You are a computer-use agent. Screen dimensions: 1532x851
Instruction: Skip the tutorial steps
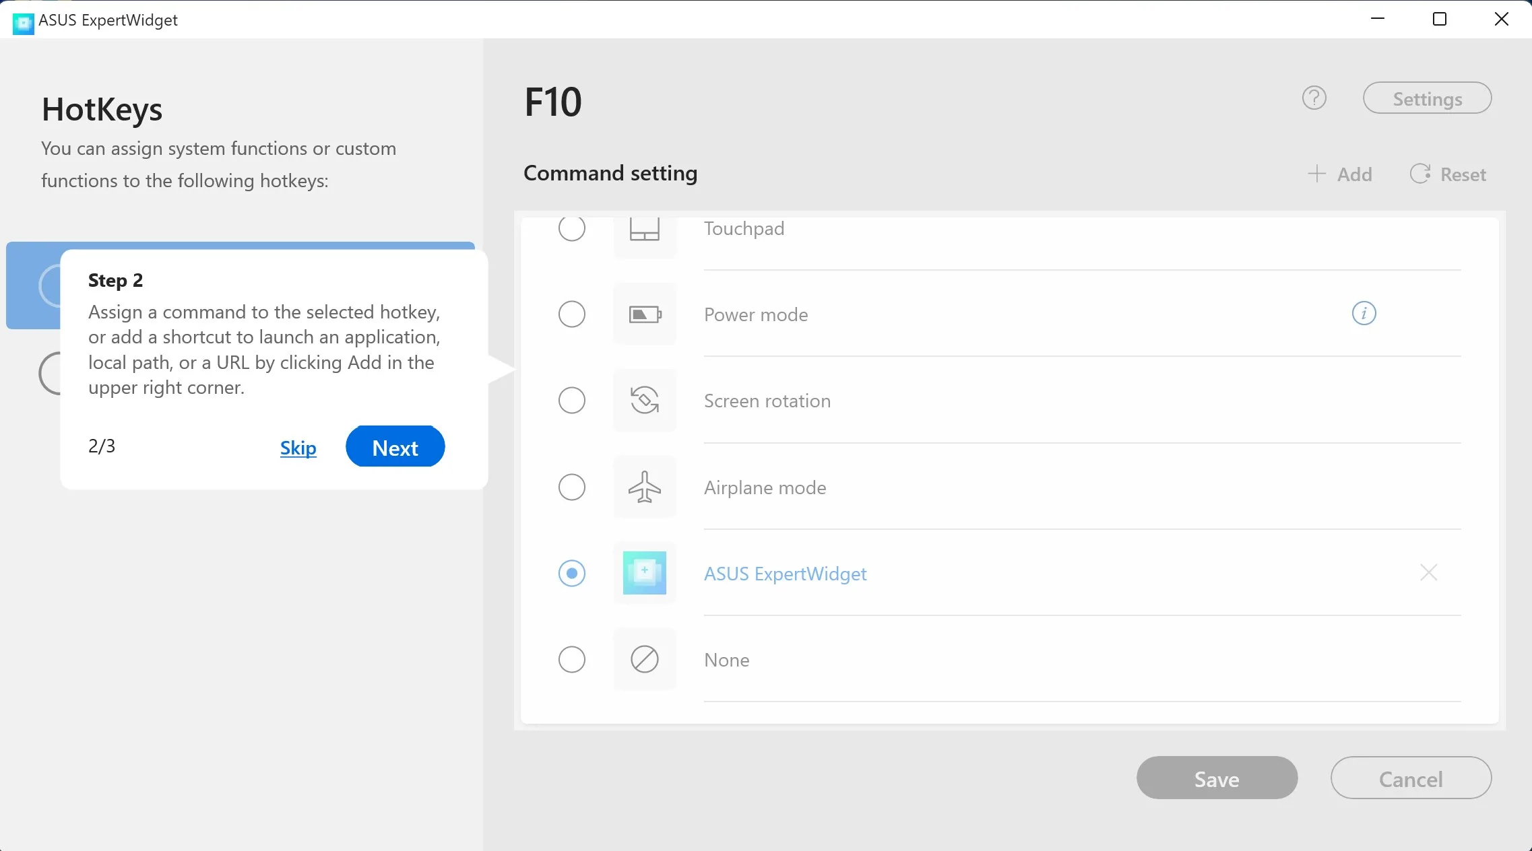298,448
